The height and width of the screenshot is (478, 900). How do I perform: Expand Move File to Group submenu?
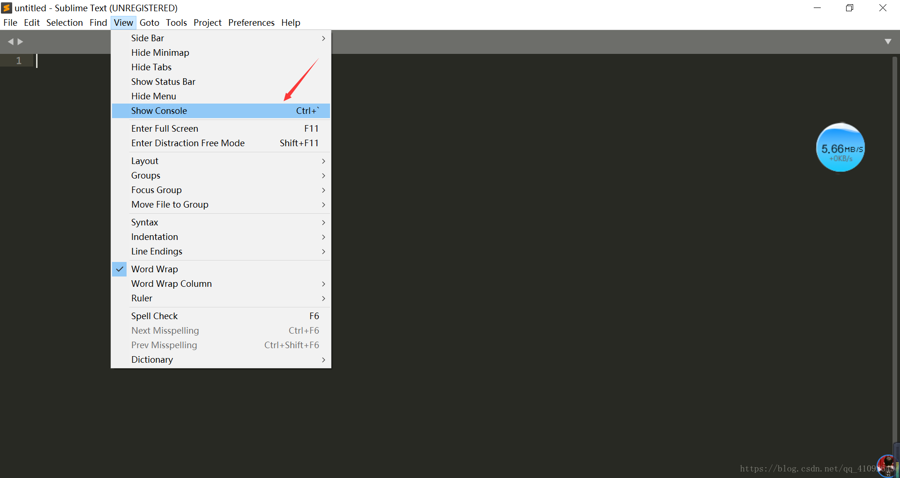point(221,204)
